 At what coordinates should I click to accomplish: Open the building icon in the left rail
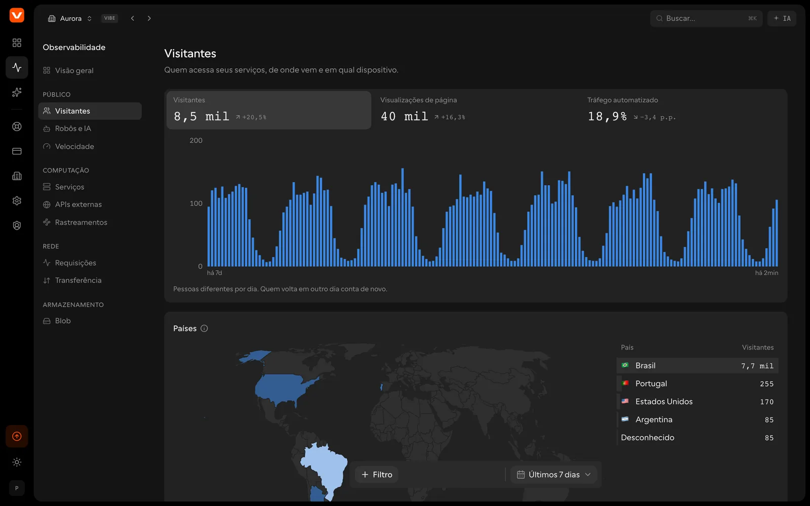(17, 176)
